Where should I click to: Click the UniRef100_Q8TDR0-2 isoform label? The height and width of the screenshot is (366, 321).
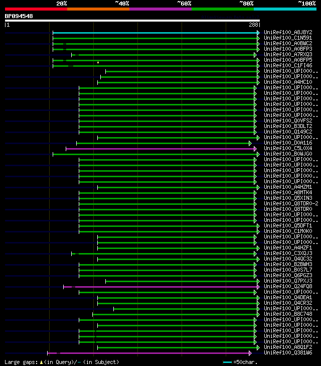291,203
